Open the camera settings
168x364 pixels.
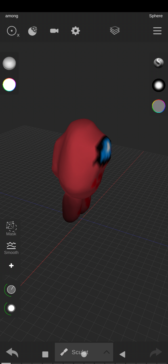(54, 31)
